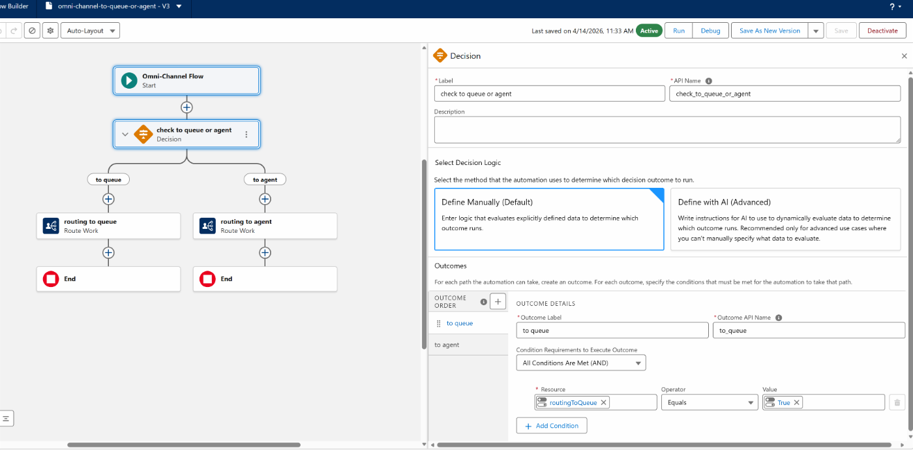The height and width of the screenshot is (450, 913).
Task: Open flow settings via the gear icon
Action: click(50, 31)
